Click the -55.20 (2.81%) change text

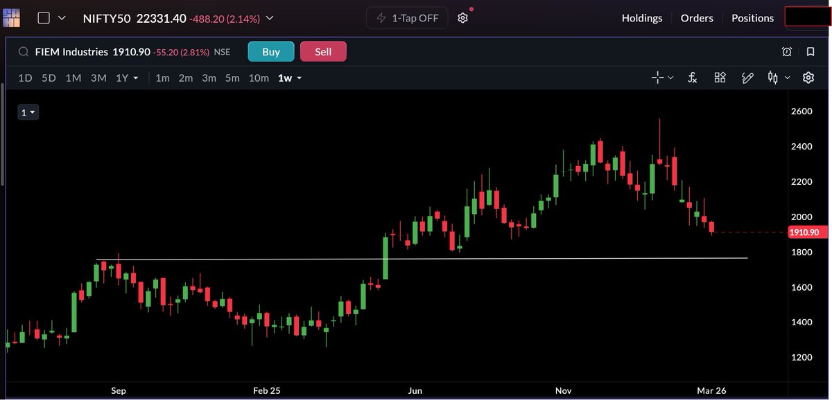(181, 52)
